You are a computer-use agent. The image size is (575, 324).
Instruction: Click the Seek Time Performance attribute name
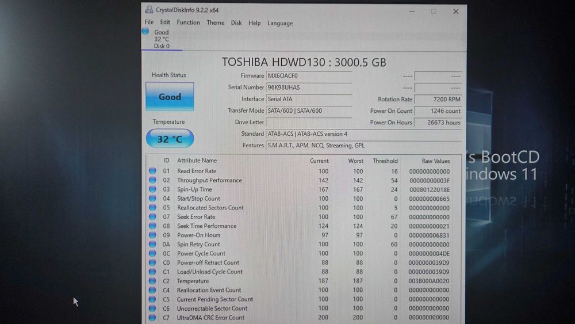(207, 226)
